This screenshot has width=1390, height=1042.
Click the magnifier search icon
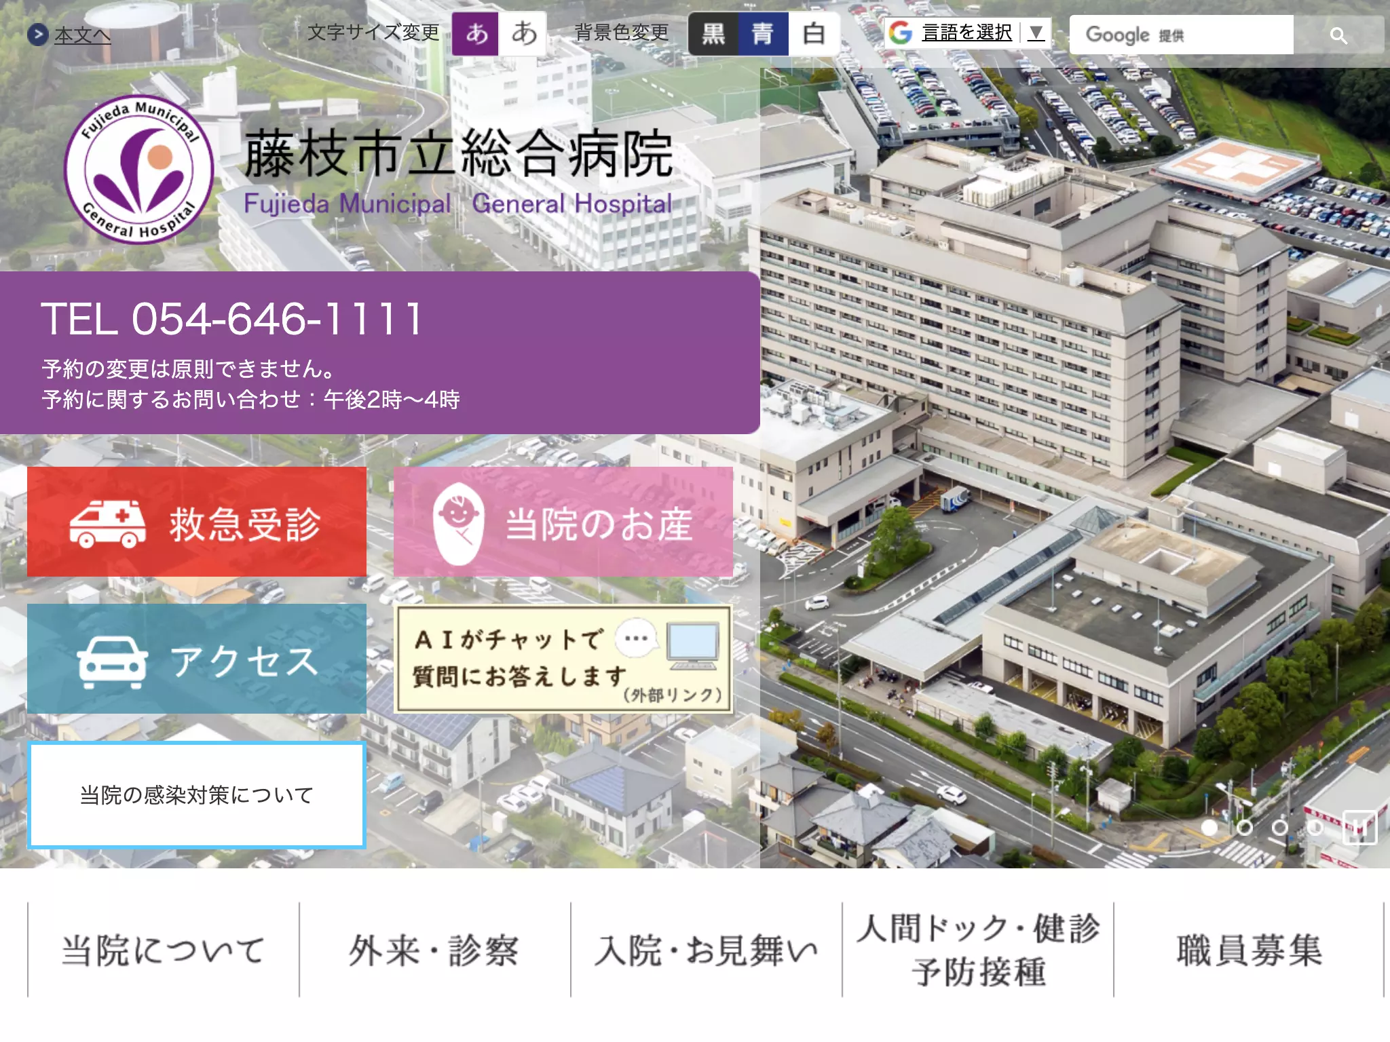pos(1338,35)
